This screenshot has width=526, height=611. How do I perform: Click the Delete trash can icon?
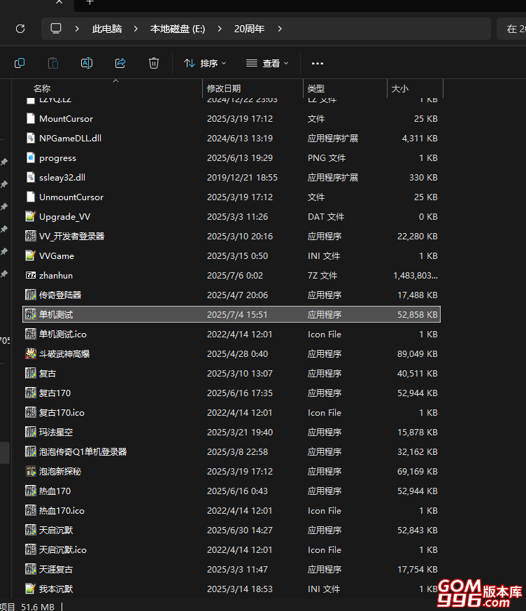[154, 63]
